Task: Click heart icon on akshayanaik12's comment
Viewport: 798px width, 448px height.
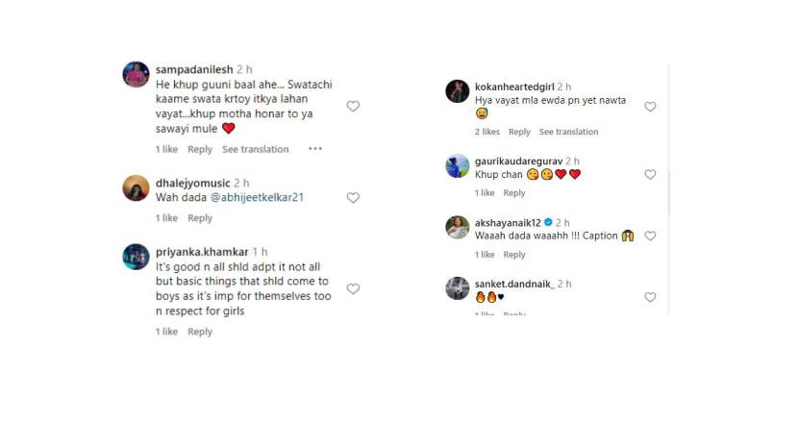Action: 651,236
